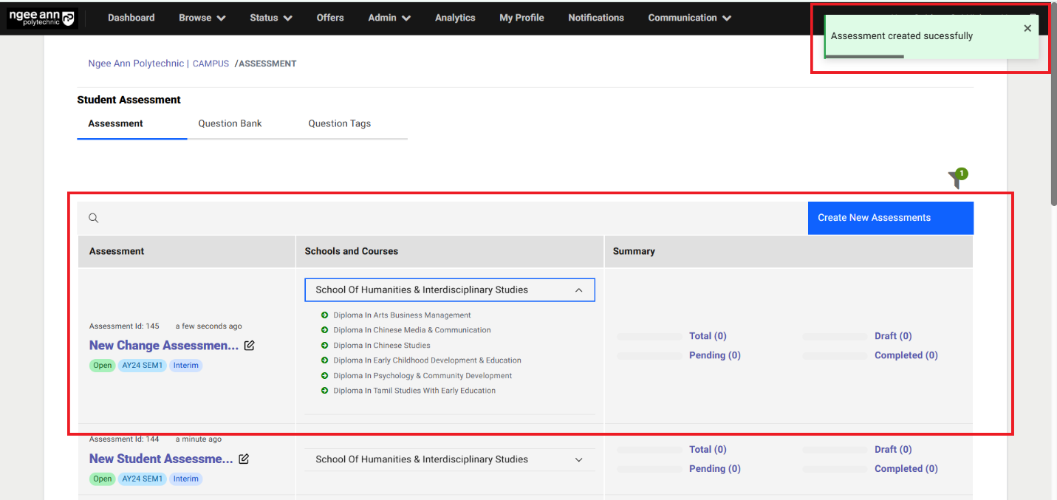1057x500 pixels.
Task: Expand School Of Humanities dropdown for assessment 144
Action: point(579,459)
